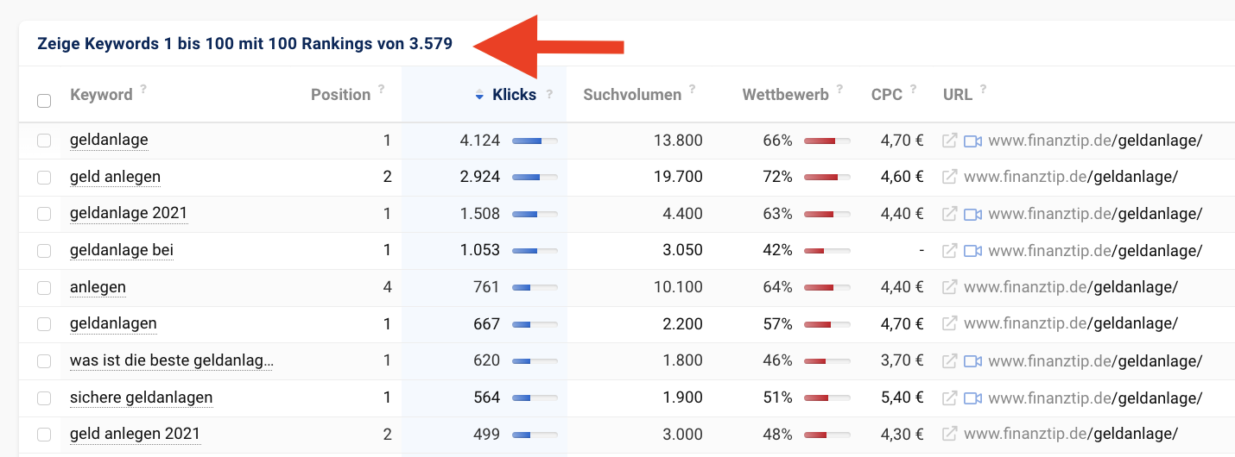The image size is (1235, 457).
Task: Sort table by Position column header
Action: (x=340, y=95)
